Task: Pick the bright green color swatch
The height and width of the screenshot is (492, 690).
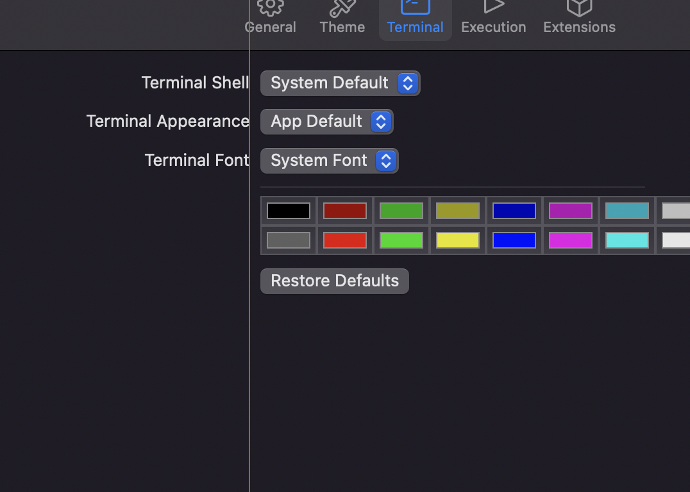Action: pos(401,240)
